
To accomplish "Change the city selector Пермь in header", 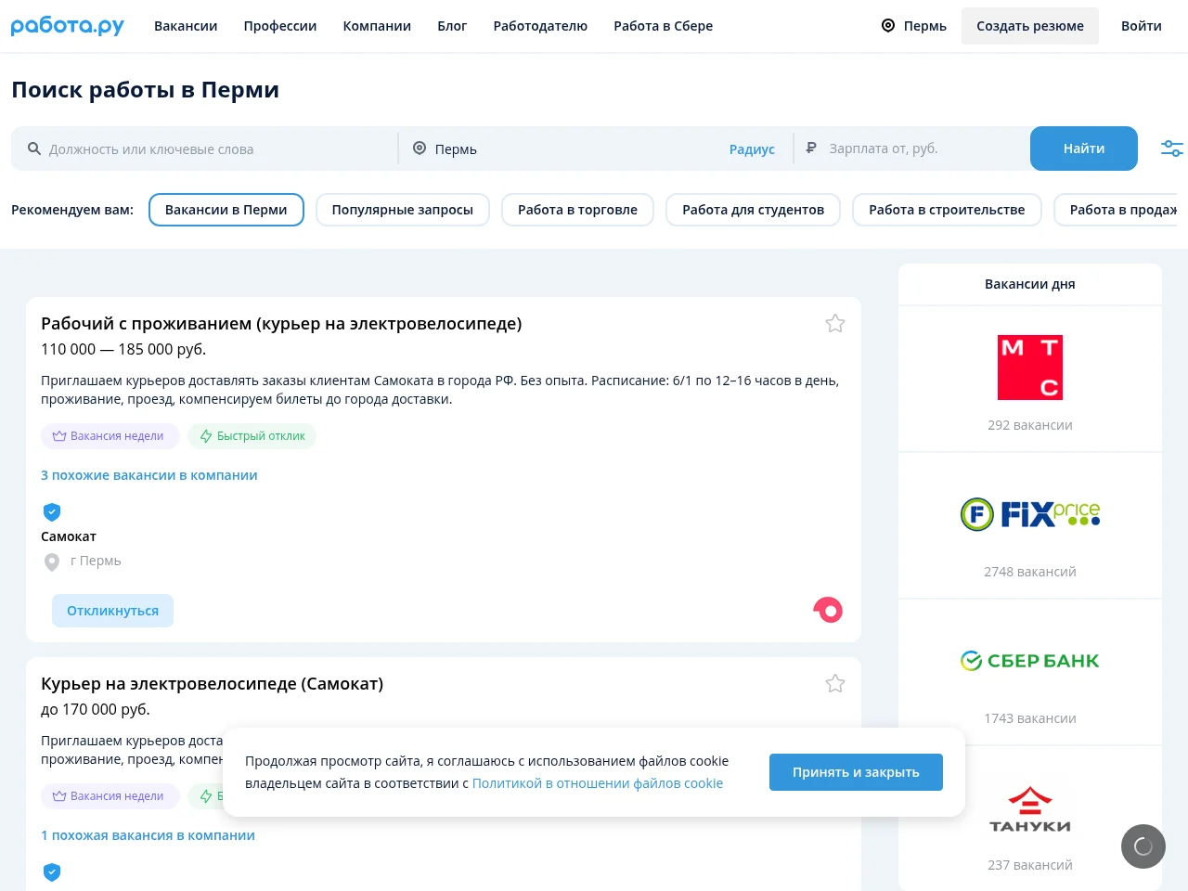I will 914,26.
